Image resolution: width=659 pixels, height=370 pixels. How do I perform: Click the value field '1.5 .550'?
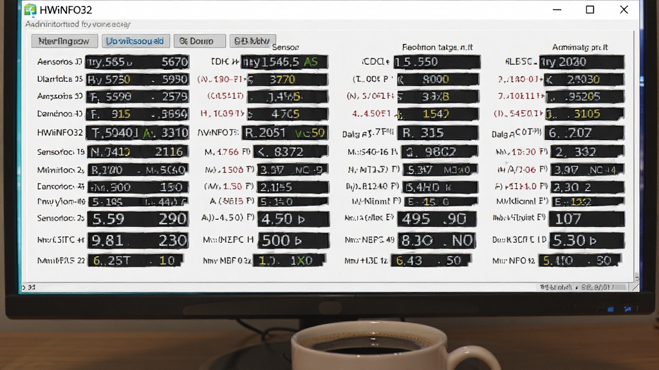point(437,62)
